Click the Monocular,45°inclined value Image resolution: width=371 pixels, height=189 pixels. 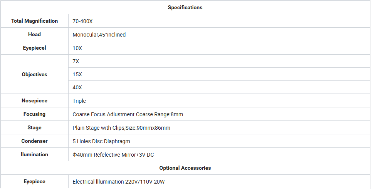(x=99, y=35)
